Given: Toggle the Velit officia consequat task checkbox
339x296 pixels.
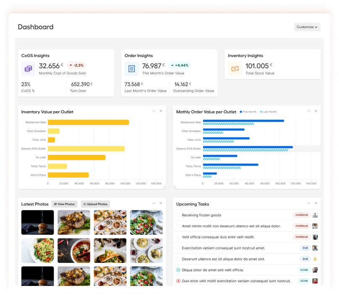Looking at the screenshot, I should tap(178, 237).
